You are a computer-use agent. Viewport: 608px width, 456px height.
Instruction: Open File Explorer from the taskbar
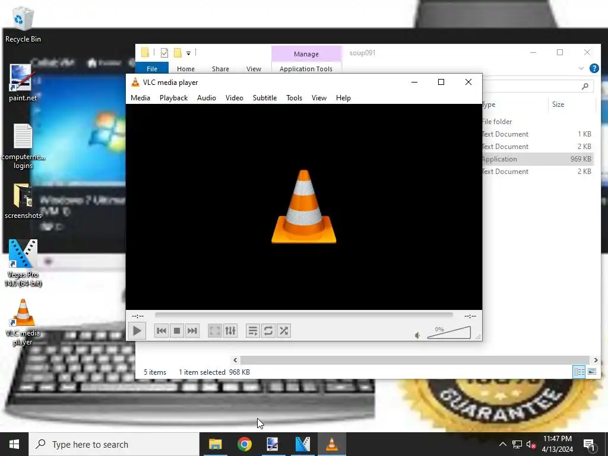tap(215, 444)
